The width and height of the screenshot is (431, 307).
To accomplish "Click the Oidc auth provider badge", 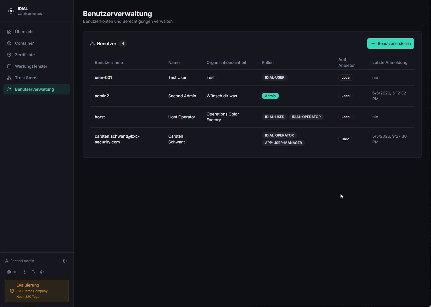I will click(x=345, y=139).
